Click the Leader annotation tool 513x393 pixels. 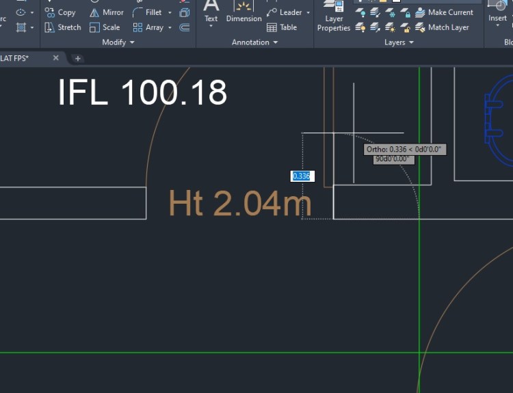[285, 12]
